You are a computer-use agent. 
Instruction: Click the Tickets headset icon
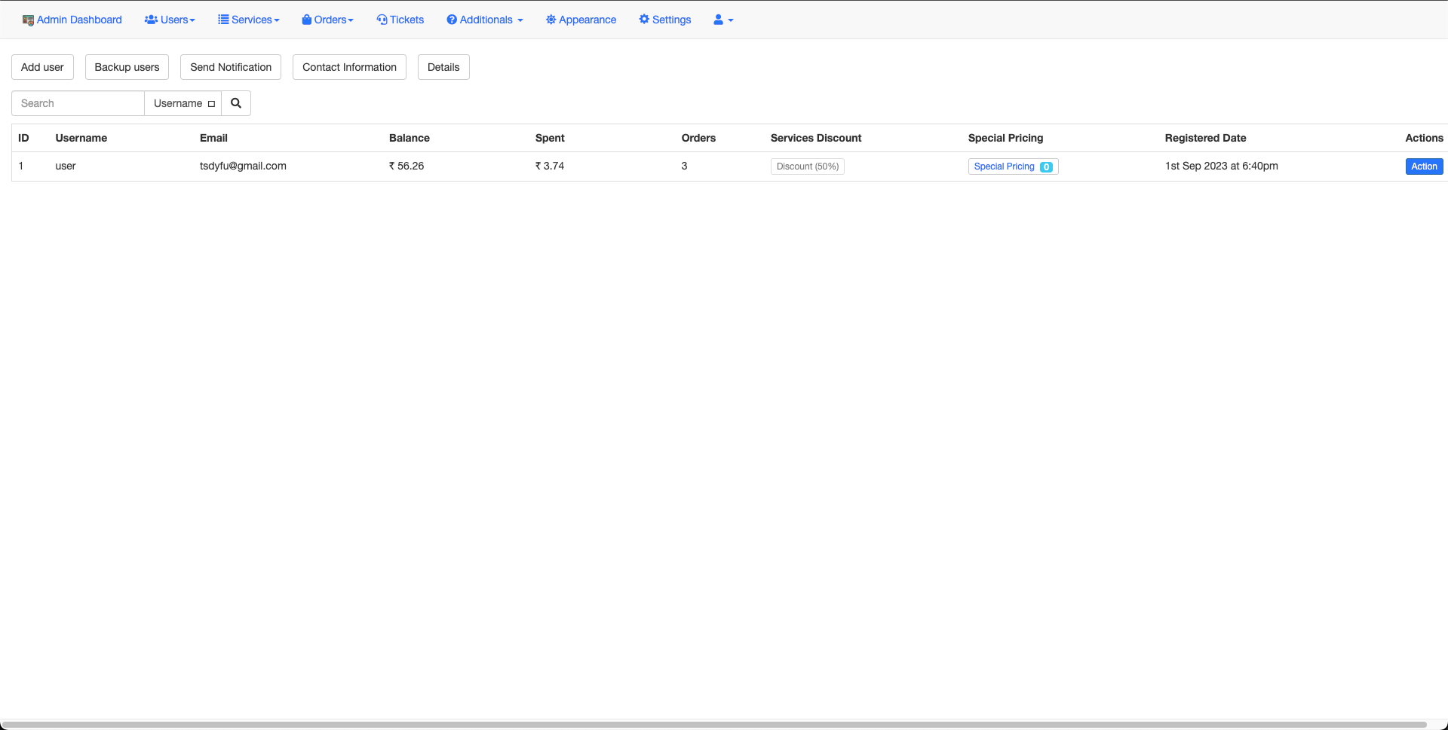[382, 20]
